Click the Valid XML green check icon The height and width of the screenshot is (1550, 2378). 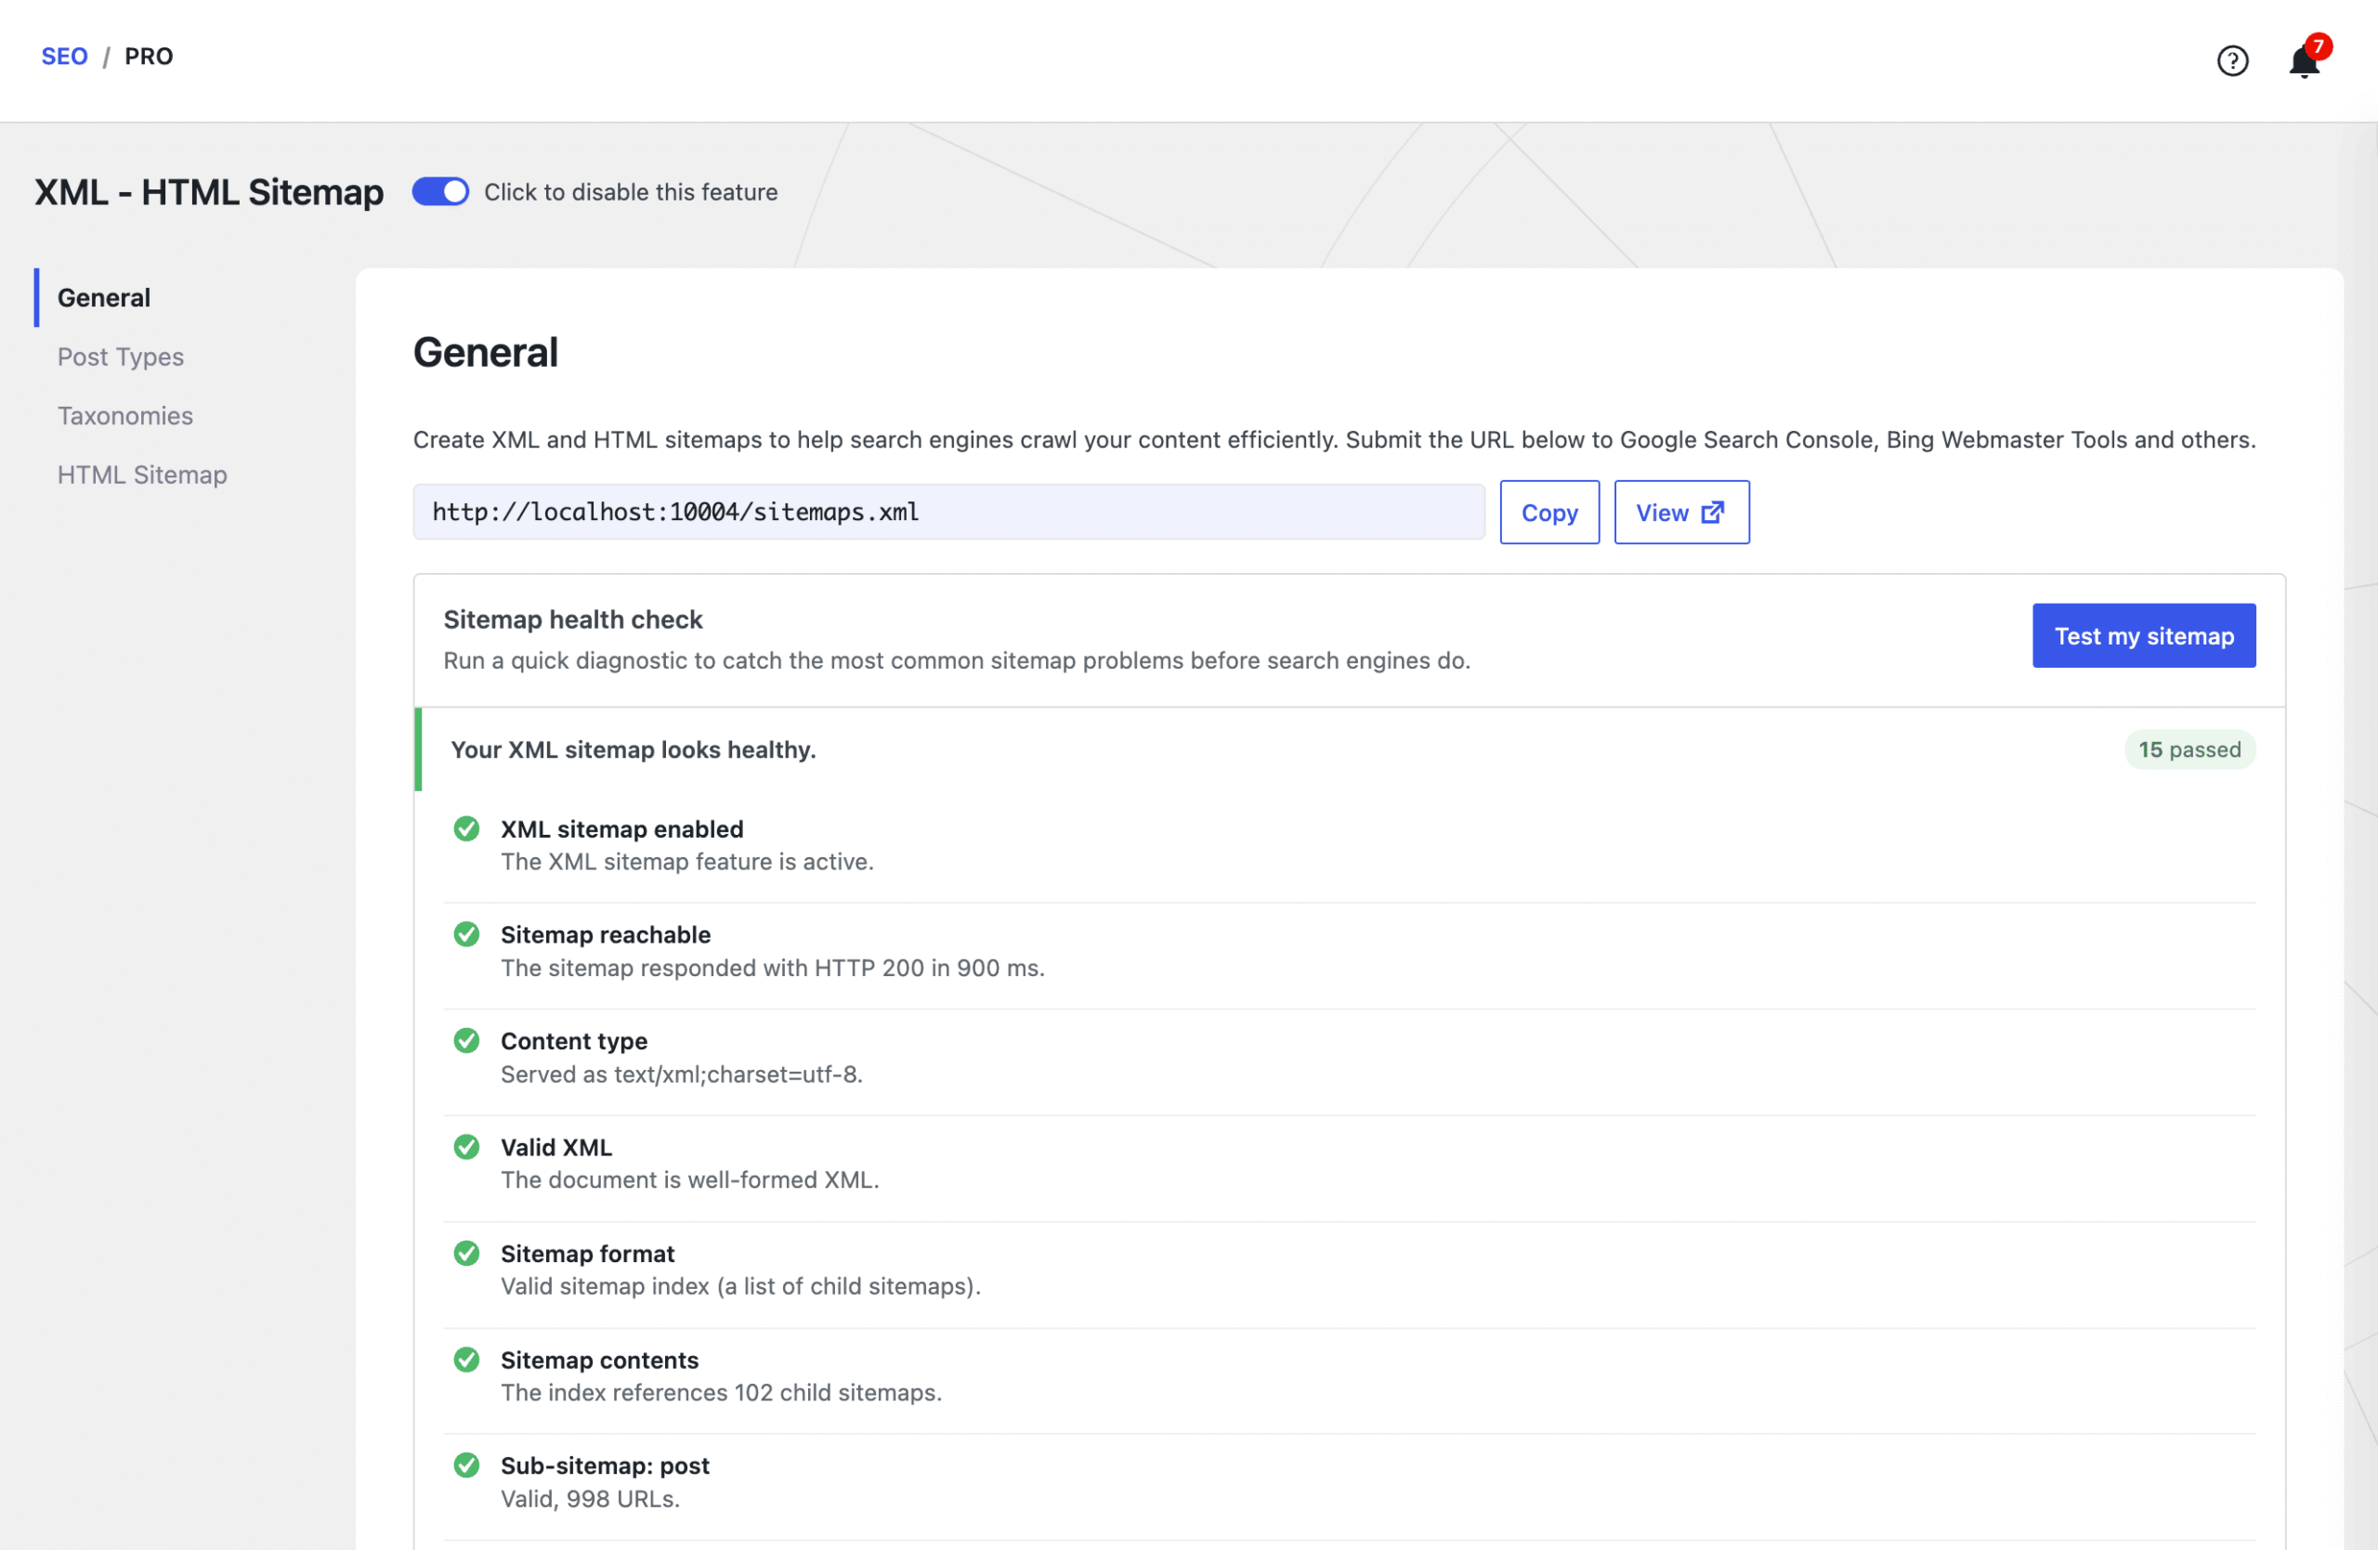pyautogui.click(x=466, y=1147)
